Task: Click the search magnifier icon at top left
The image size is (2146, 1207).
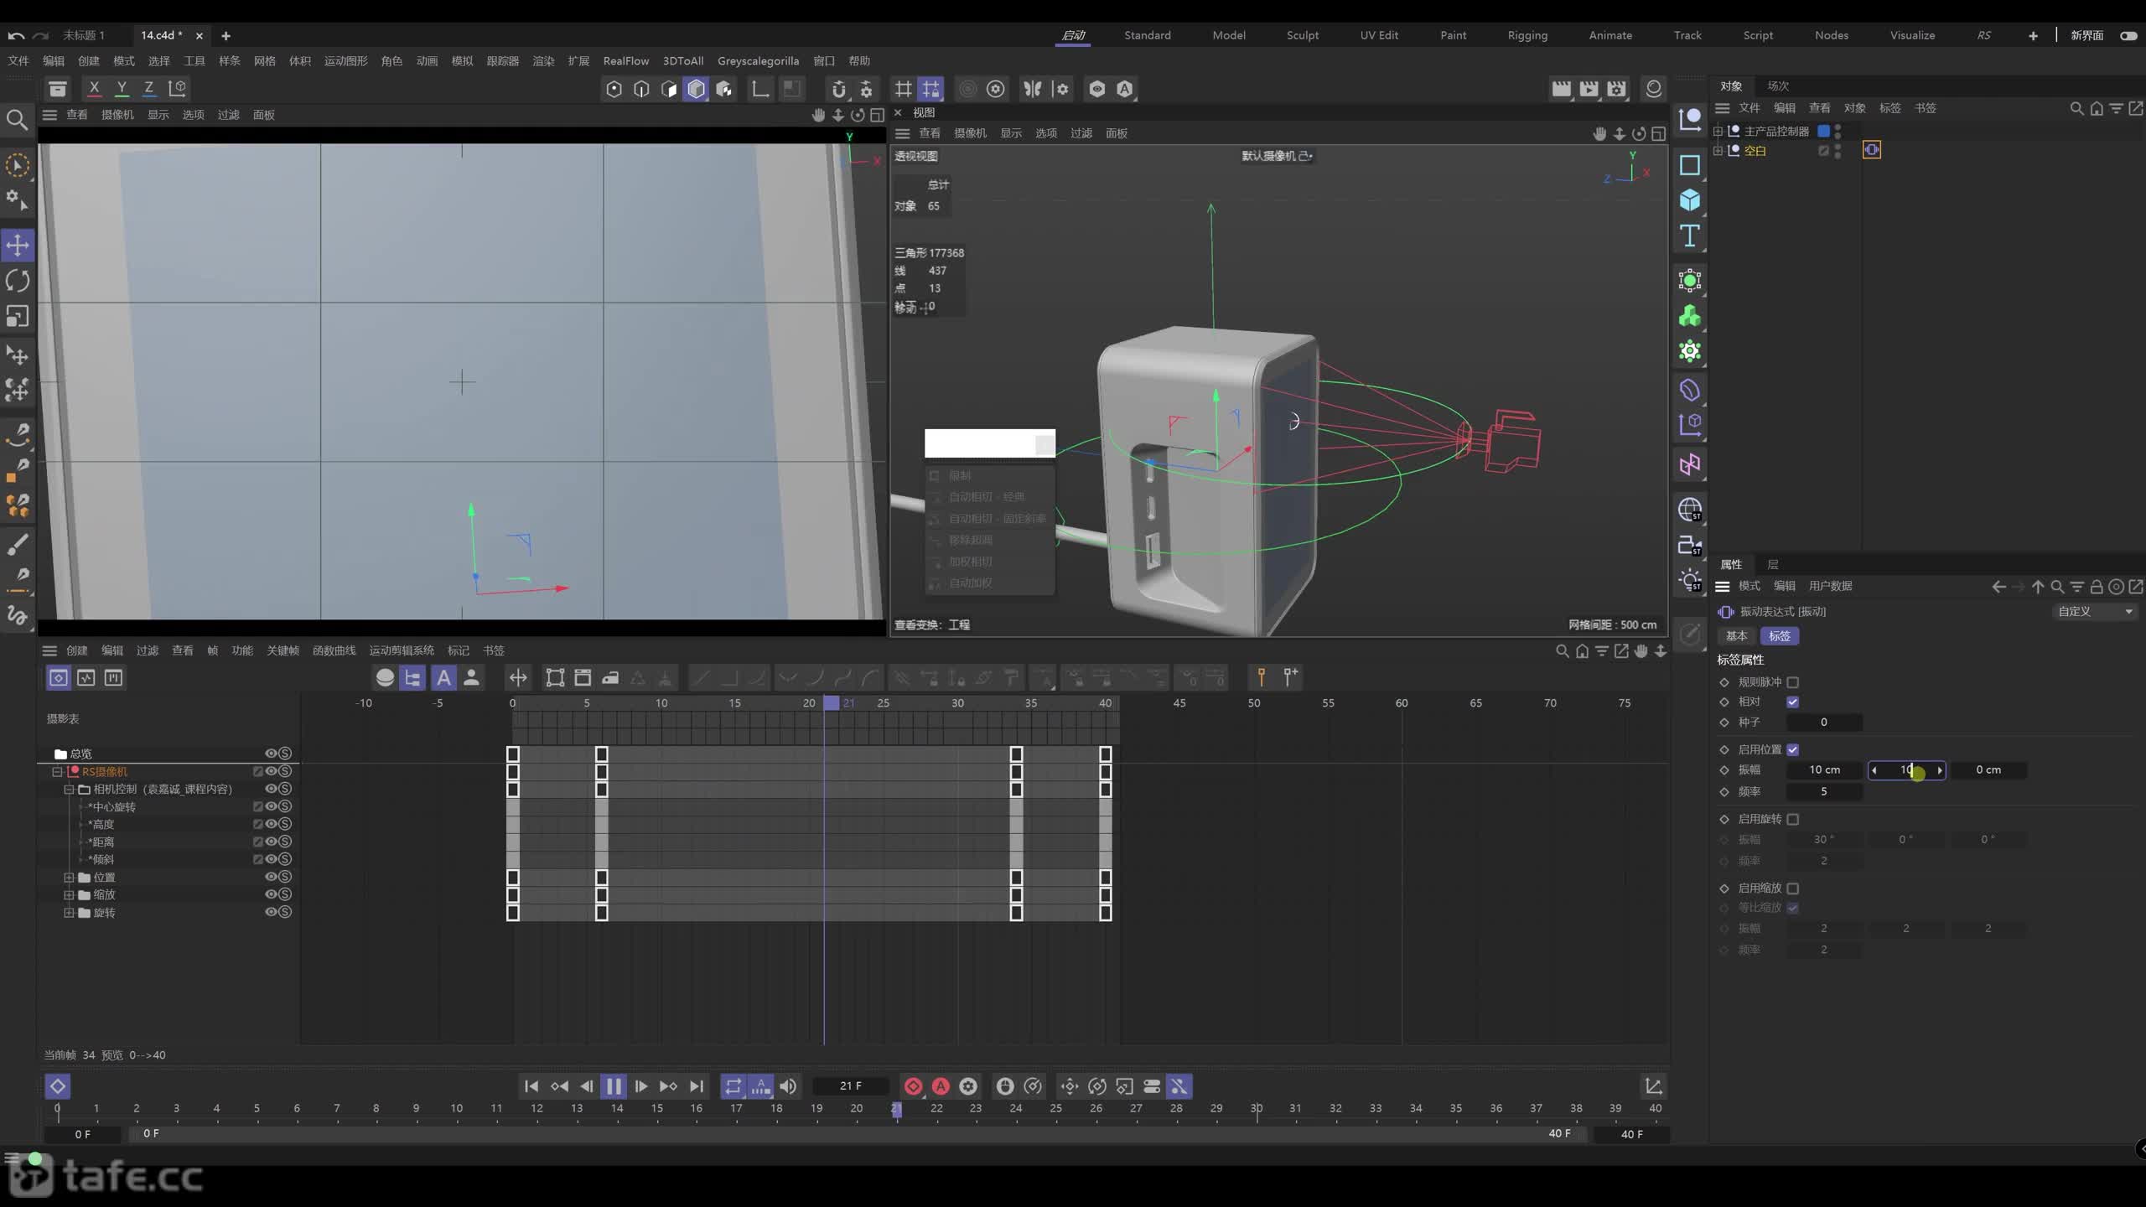Action: (17, 120)
